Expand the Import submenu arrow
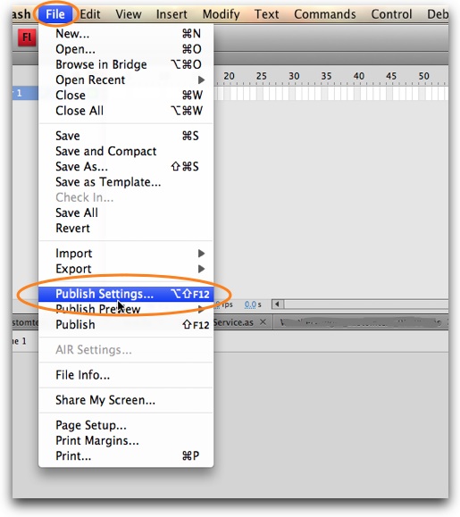Viewport: 460px width, 517px height. (x=201, y=254)
